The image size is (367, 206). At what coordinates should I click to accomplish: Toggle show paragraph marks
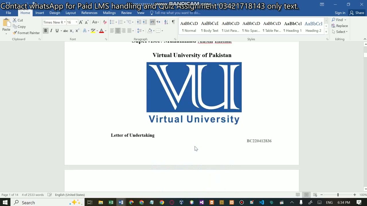click(x=173, y=22)
